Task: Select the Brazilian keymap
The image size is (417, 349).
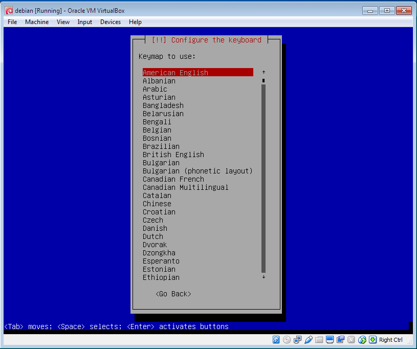Action: click(161, 146)
